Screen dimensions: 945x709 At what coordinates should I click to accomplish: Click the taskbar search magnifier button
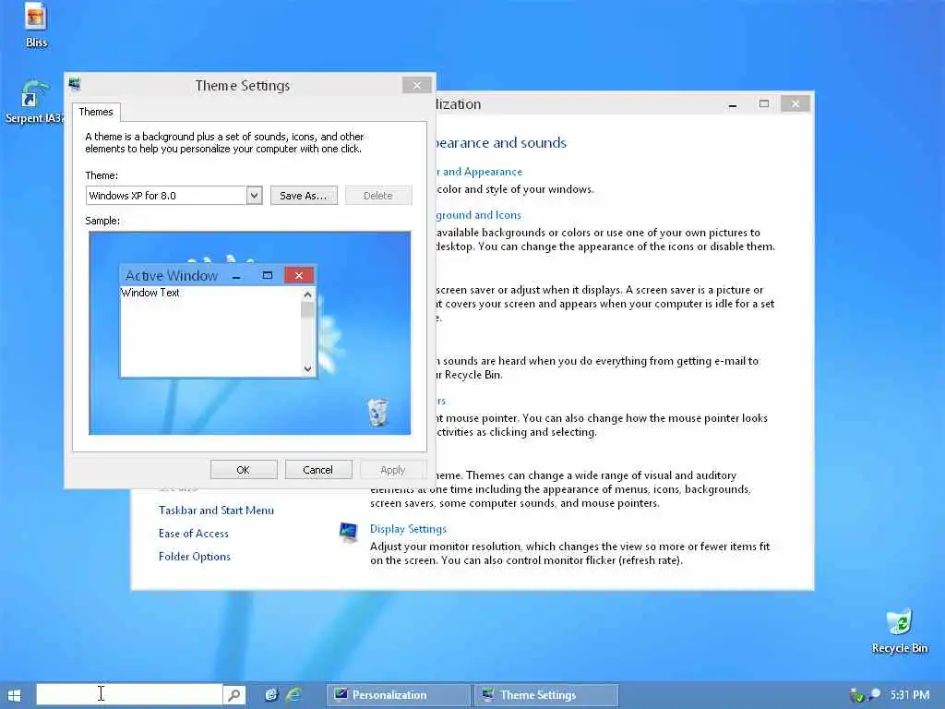(233, 695)
